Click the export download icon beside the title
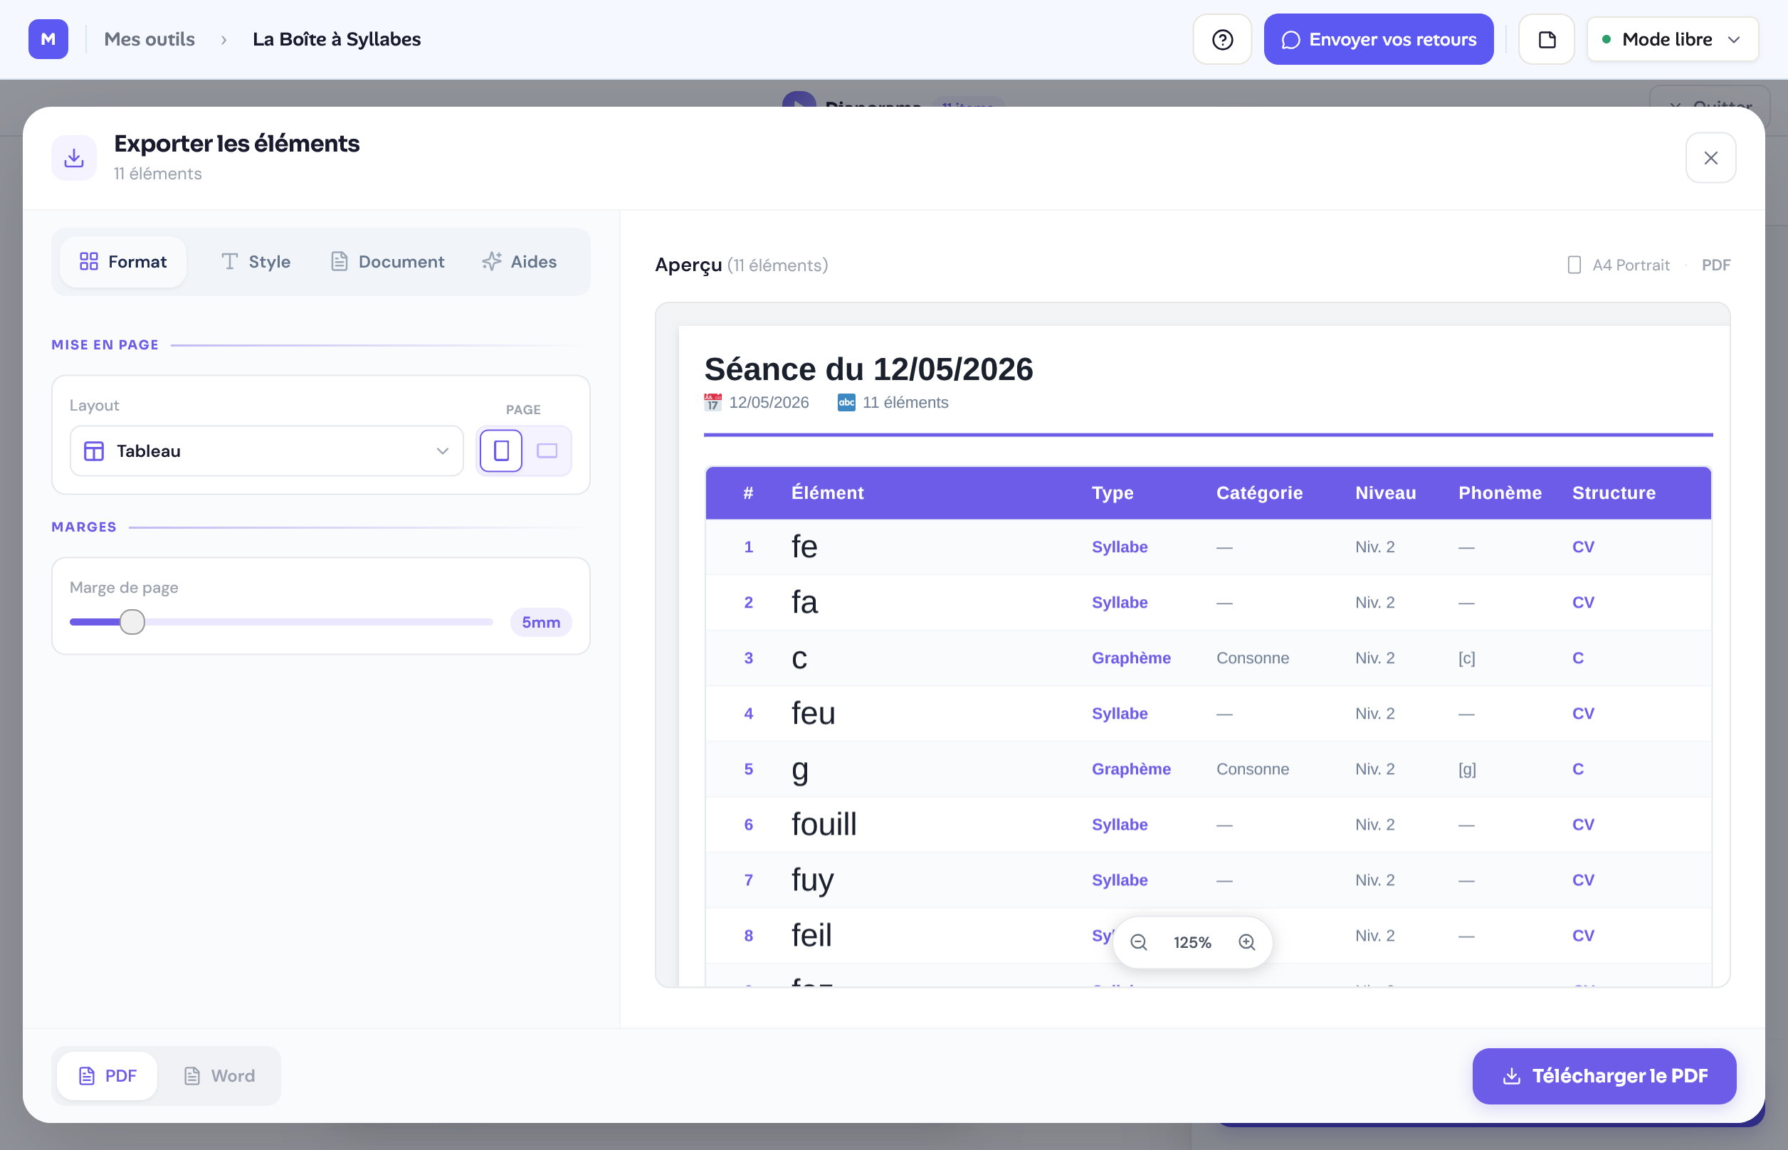1788x1150 pixels. pyautogui.click(x=74, y=157)
